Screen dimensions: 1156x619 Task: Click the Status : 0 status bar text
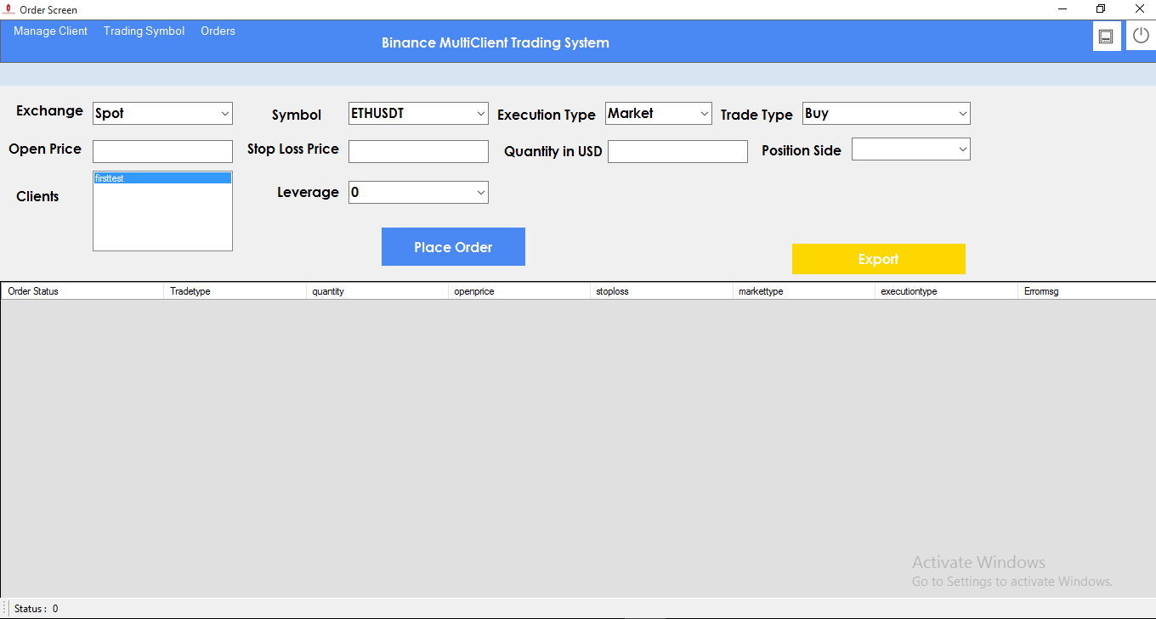click(37, 609)
